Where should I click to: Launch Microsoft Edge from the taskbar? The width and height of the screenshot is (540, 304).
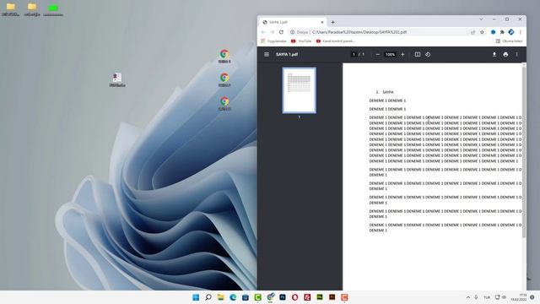pos(233,297)
